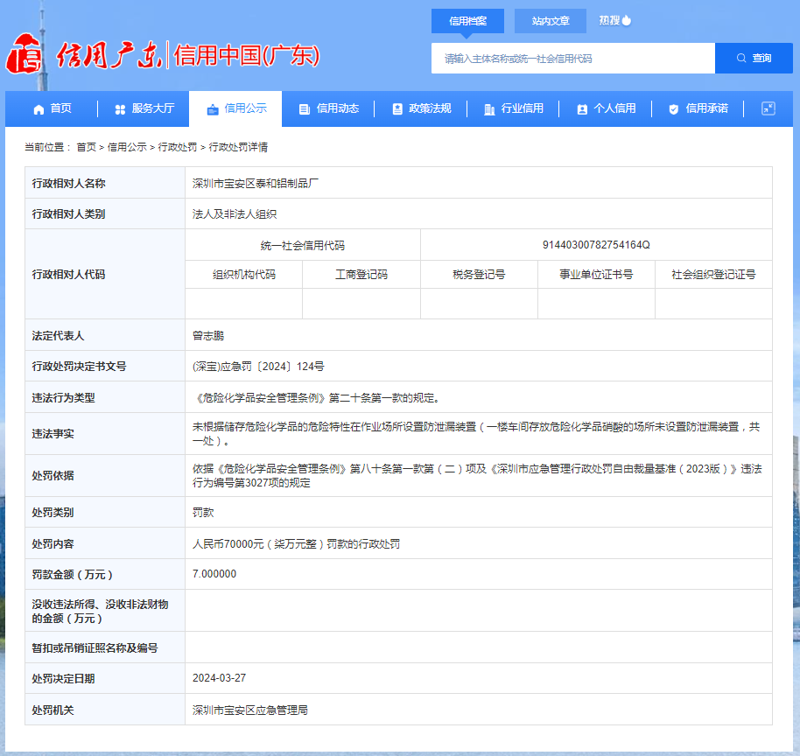Click 行政处罚 breadcrumb link

(x=178, y=147)
